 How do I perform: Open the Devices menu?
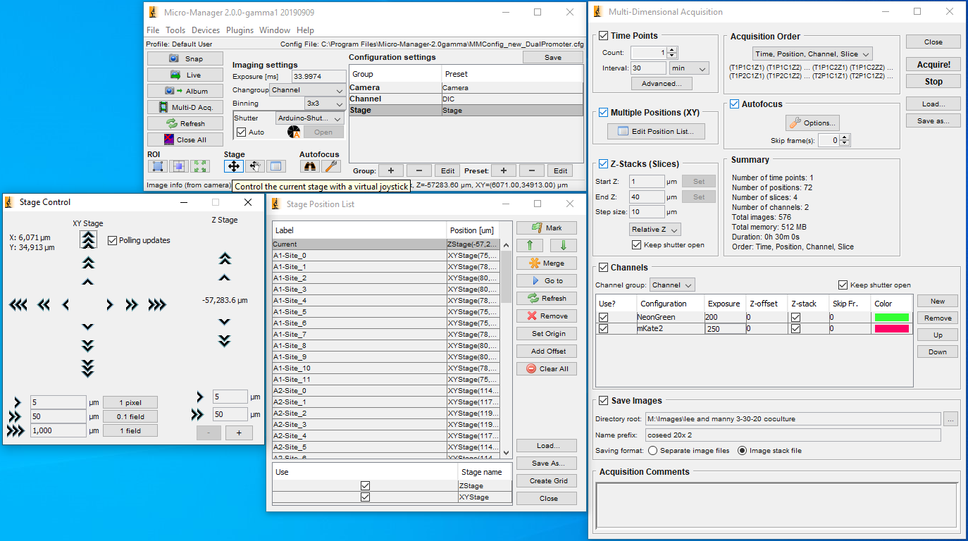[x=206, y=30]
